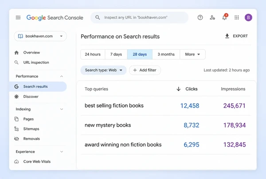
Task: Click the download icon beside EXPORT
Action: click(x=227, y=36)
